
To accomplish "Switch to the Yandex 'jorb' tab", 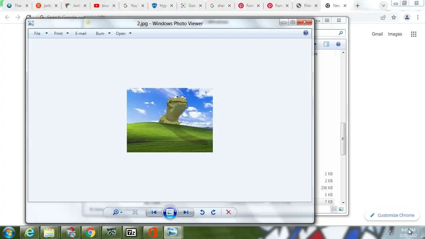I will (x=47, y=6).
